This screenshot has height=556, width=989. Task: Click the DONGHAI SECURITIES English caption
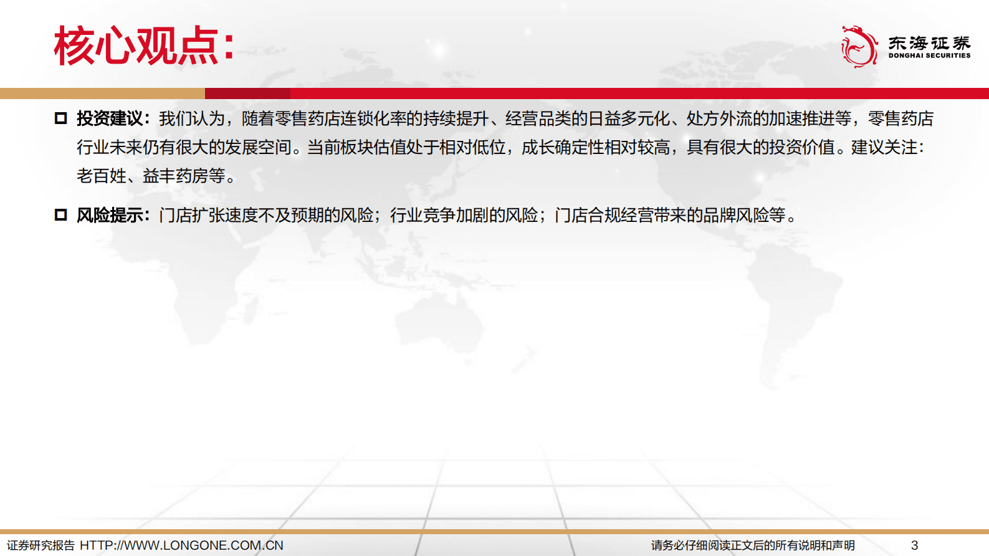(929, 55)
